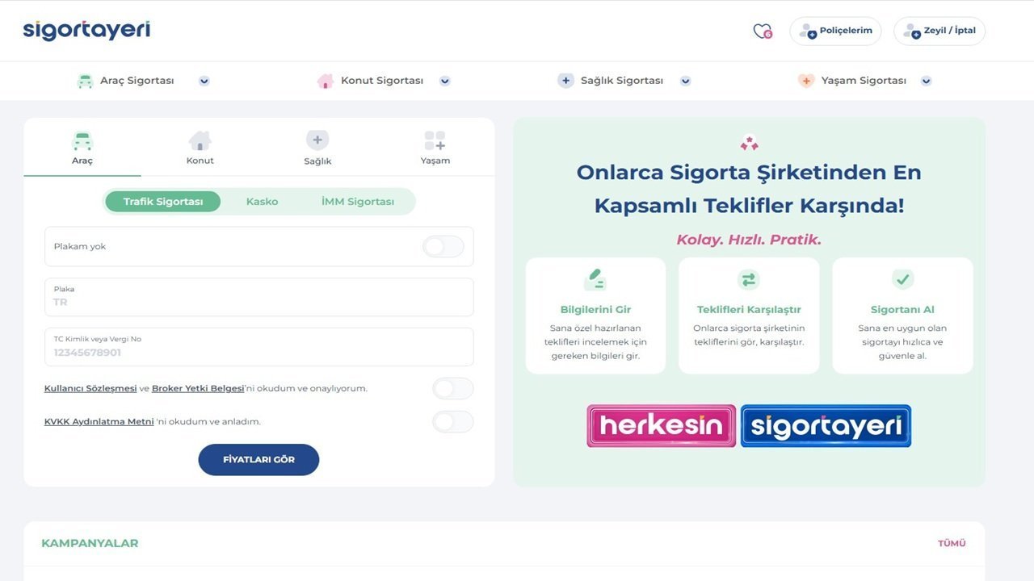Select the Sağlık shield icon tab
The height and width of the screenshot is (581, 1034).
(317, 140)
